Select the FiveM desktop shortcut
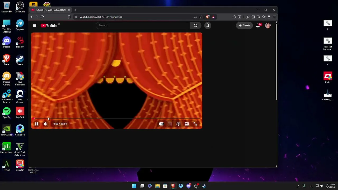The height and width of the screenshot is (190, 338). coord(7,166)
